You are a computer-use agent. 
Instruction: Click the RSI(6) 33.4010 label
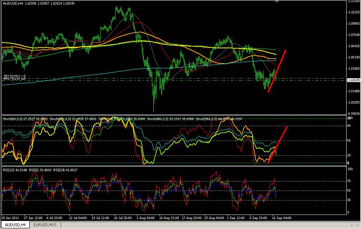[40, 170]
